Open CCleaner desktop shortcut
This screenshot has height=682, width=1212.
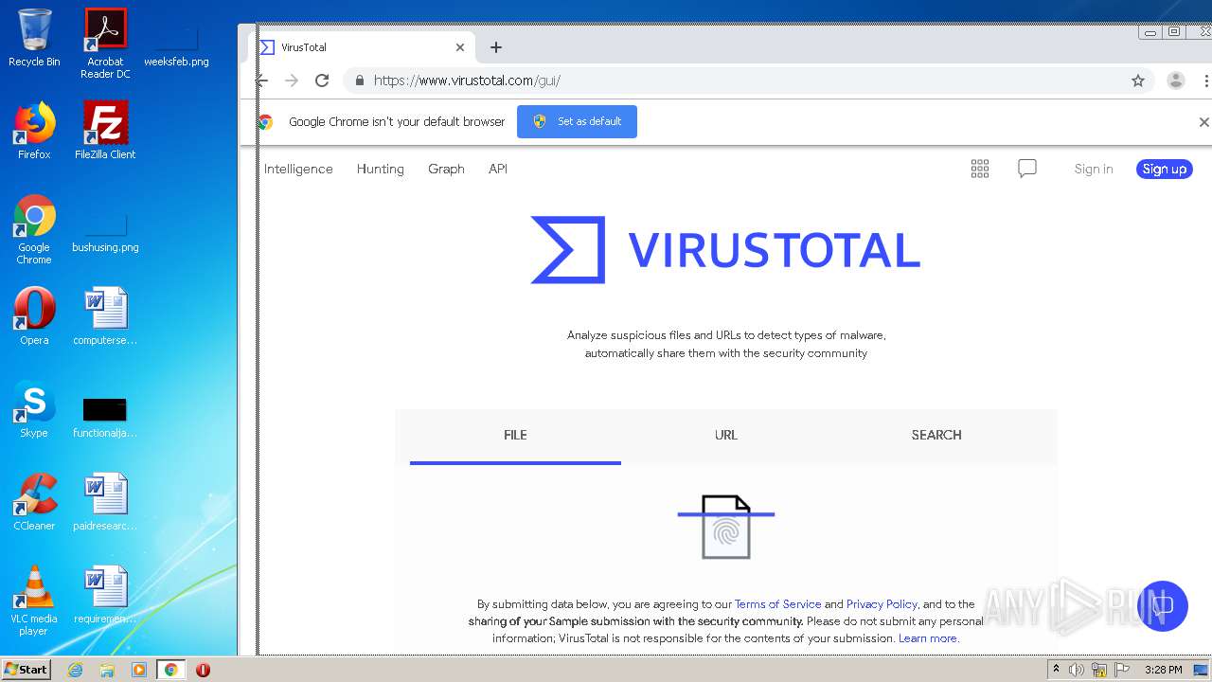[34, 502]
